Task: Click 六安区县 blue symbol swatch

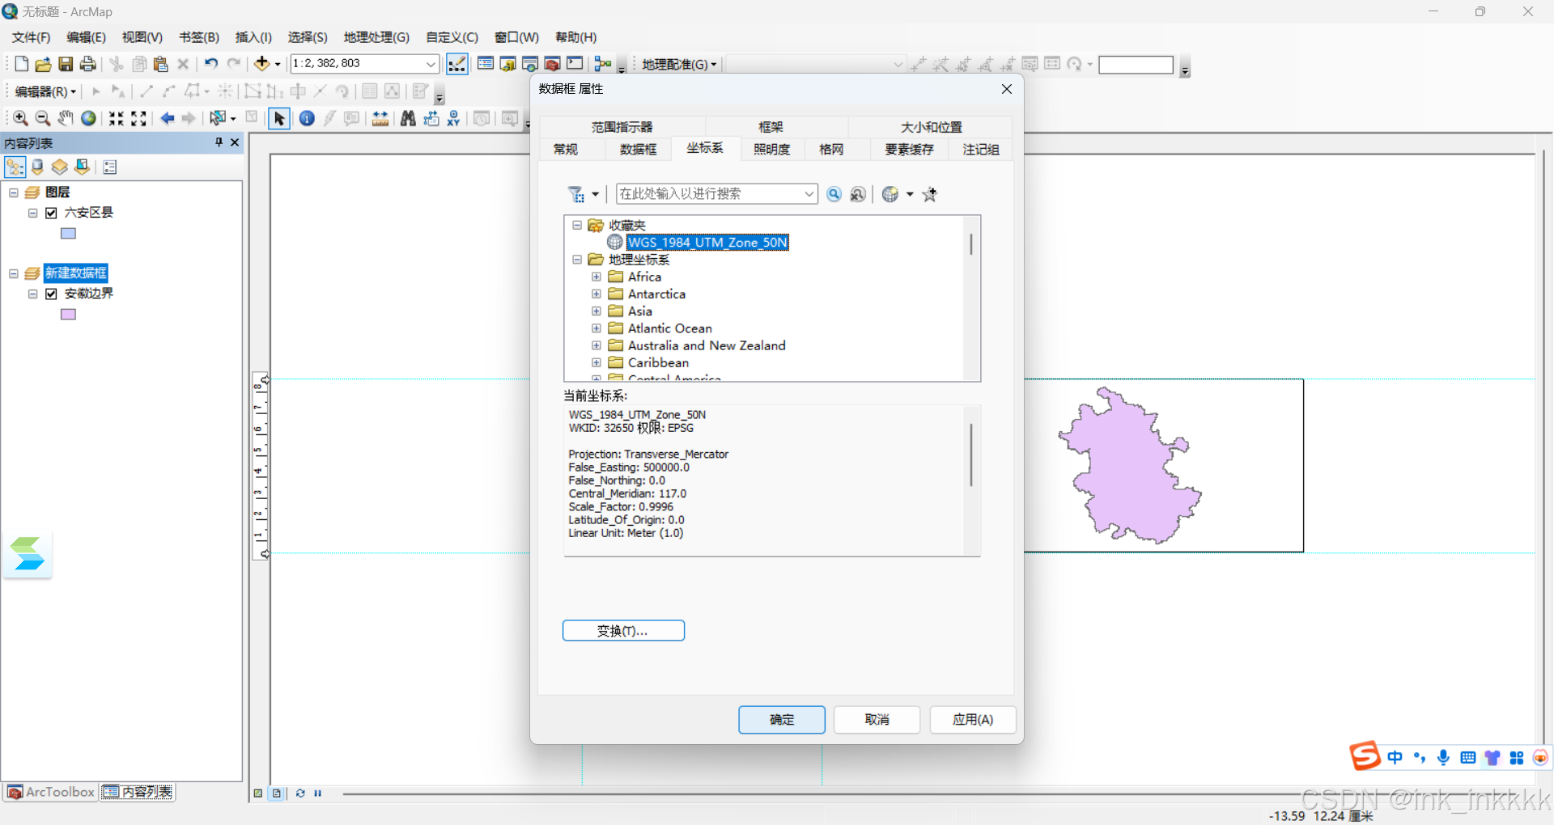Action: tap(69, 234)
